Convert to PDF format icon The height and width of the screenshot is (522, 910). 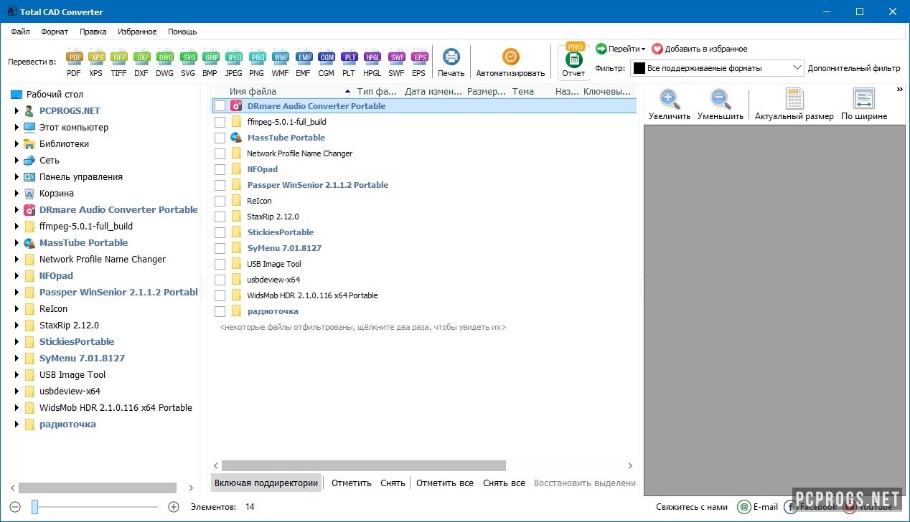click(x=74, y=63)
